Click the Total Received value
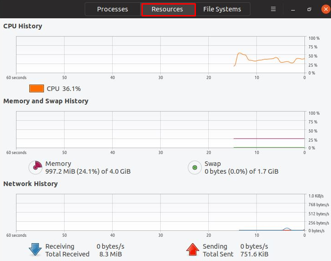Screen dimensions: 331x261 pos(110,254)
